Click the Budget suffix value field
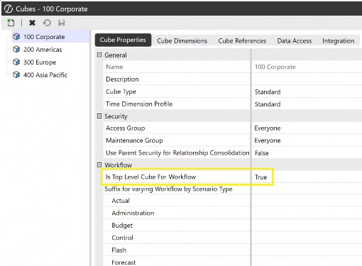362x266 pixels. click(x=307, y=226)
